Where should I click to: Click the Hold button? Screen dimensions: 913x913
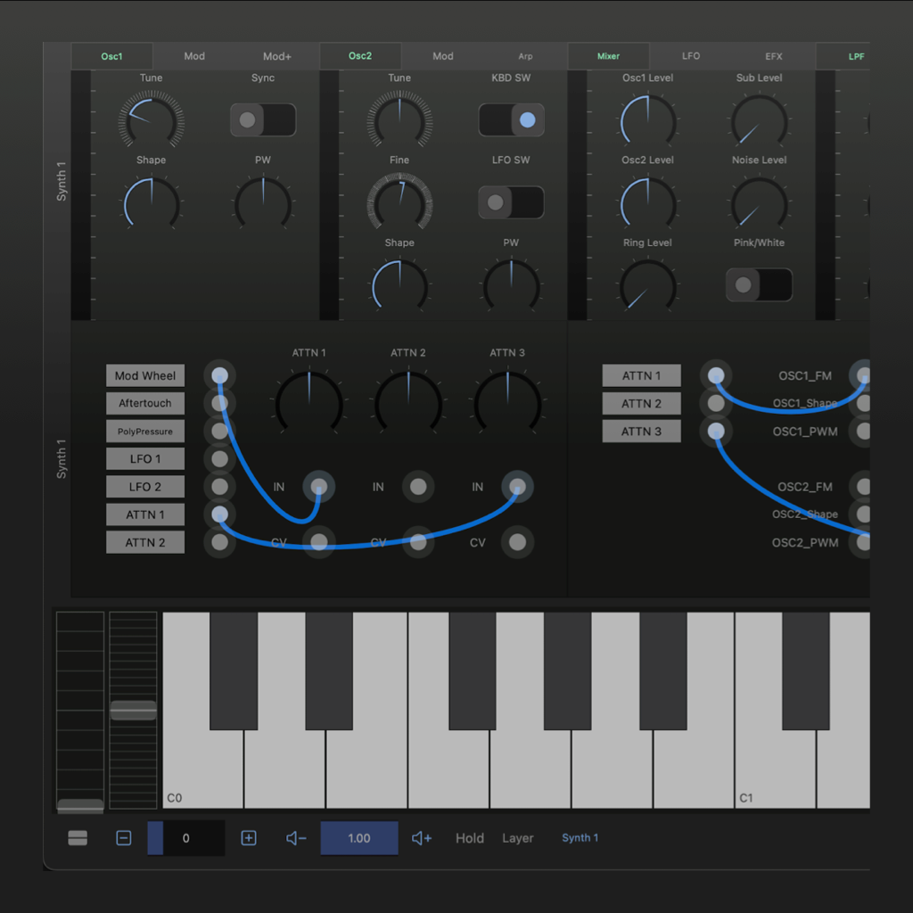[469, 838]
